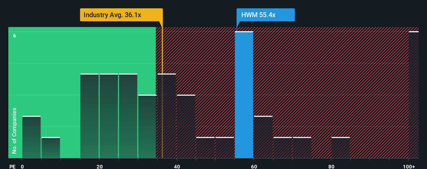Select the histogram bar at PE 80–85

341,148
